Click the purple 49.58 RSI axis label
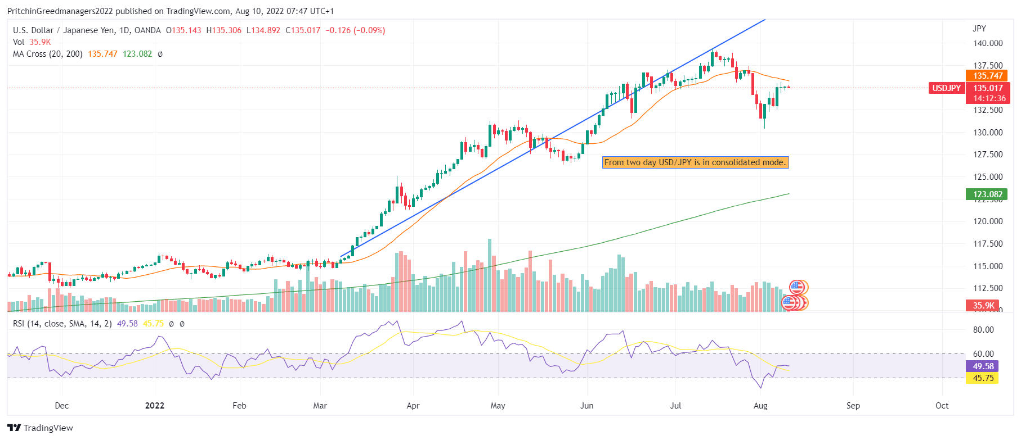Viewport: 1021px width, 440px height. click(x=982, y=366)
